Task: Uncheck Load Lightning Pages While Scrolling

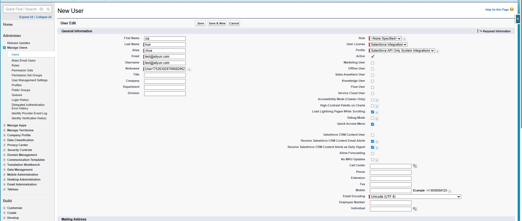Action: [372, 112]
